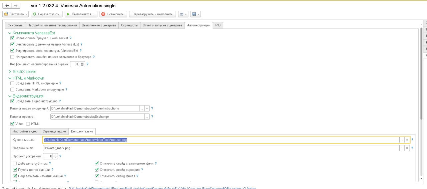Uncheck the Video checkbox
Viewport: 427px width, 189px height.
click(x=12, y=124)
